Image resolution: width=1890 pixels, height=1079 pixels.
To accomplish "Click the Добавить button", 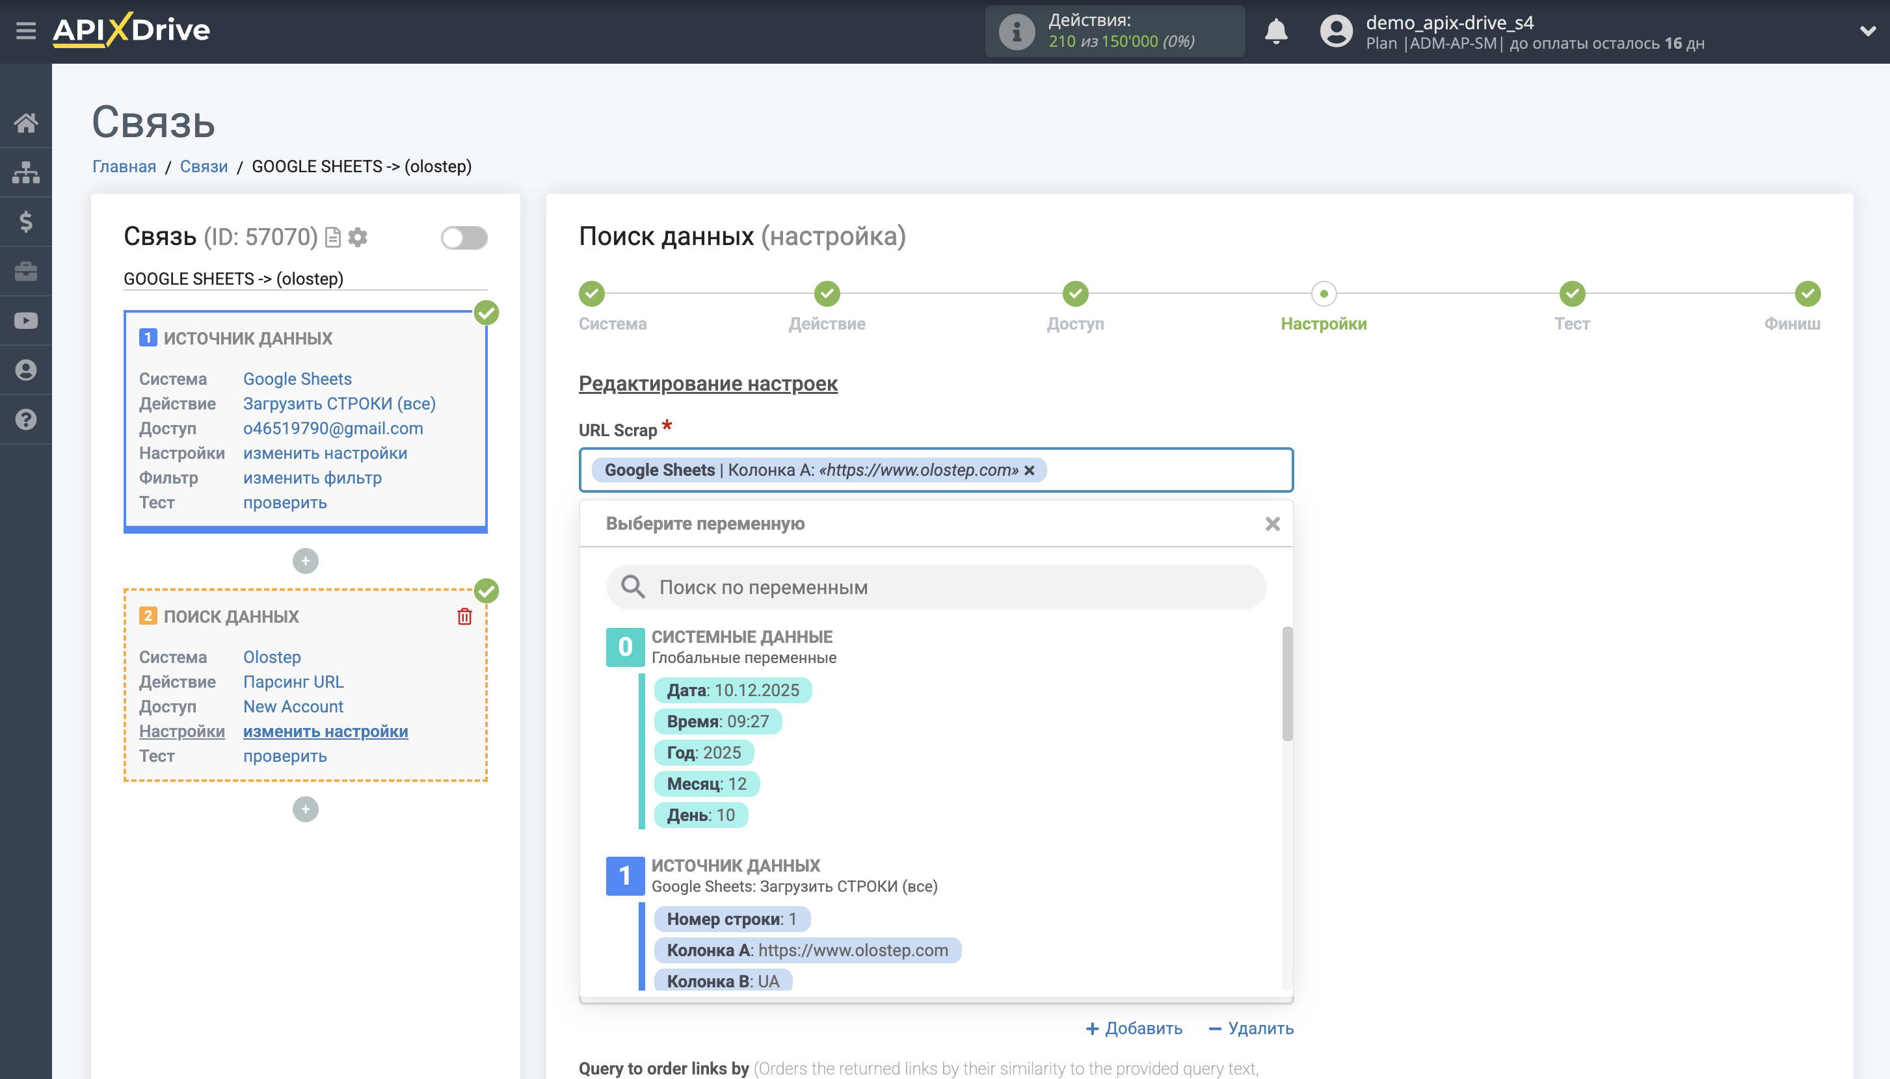I will pos(1134,1028).
